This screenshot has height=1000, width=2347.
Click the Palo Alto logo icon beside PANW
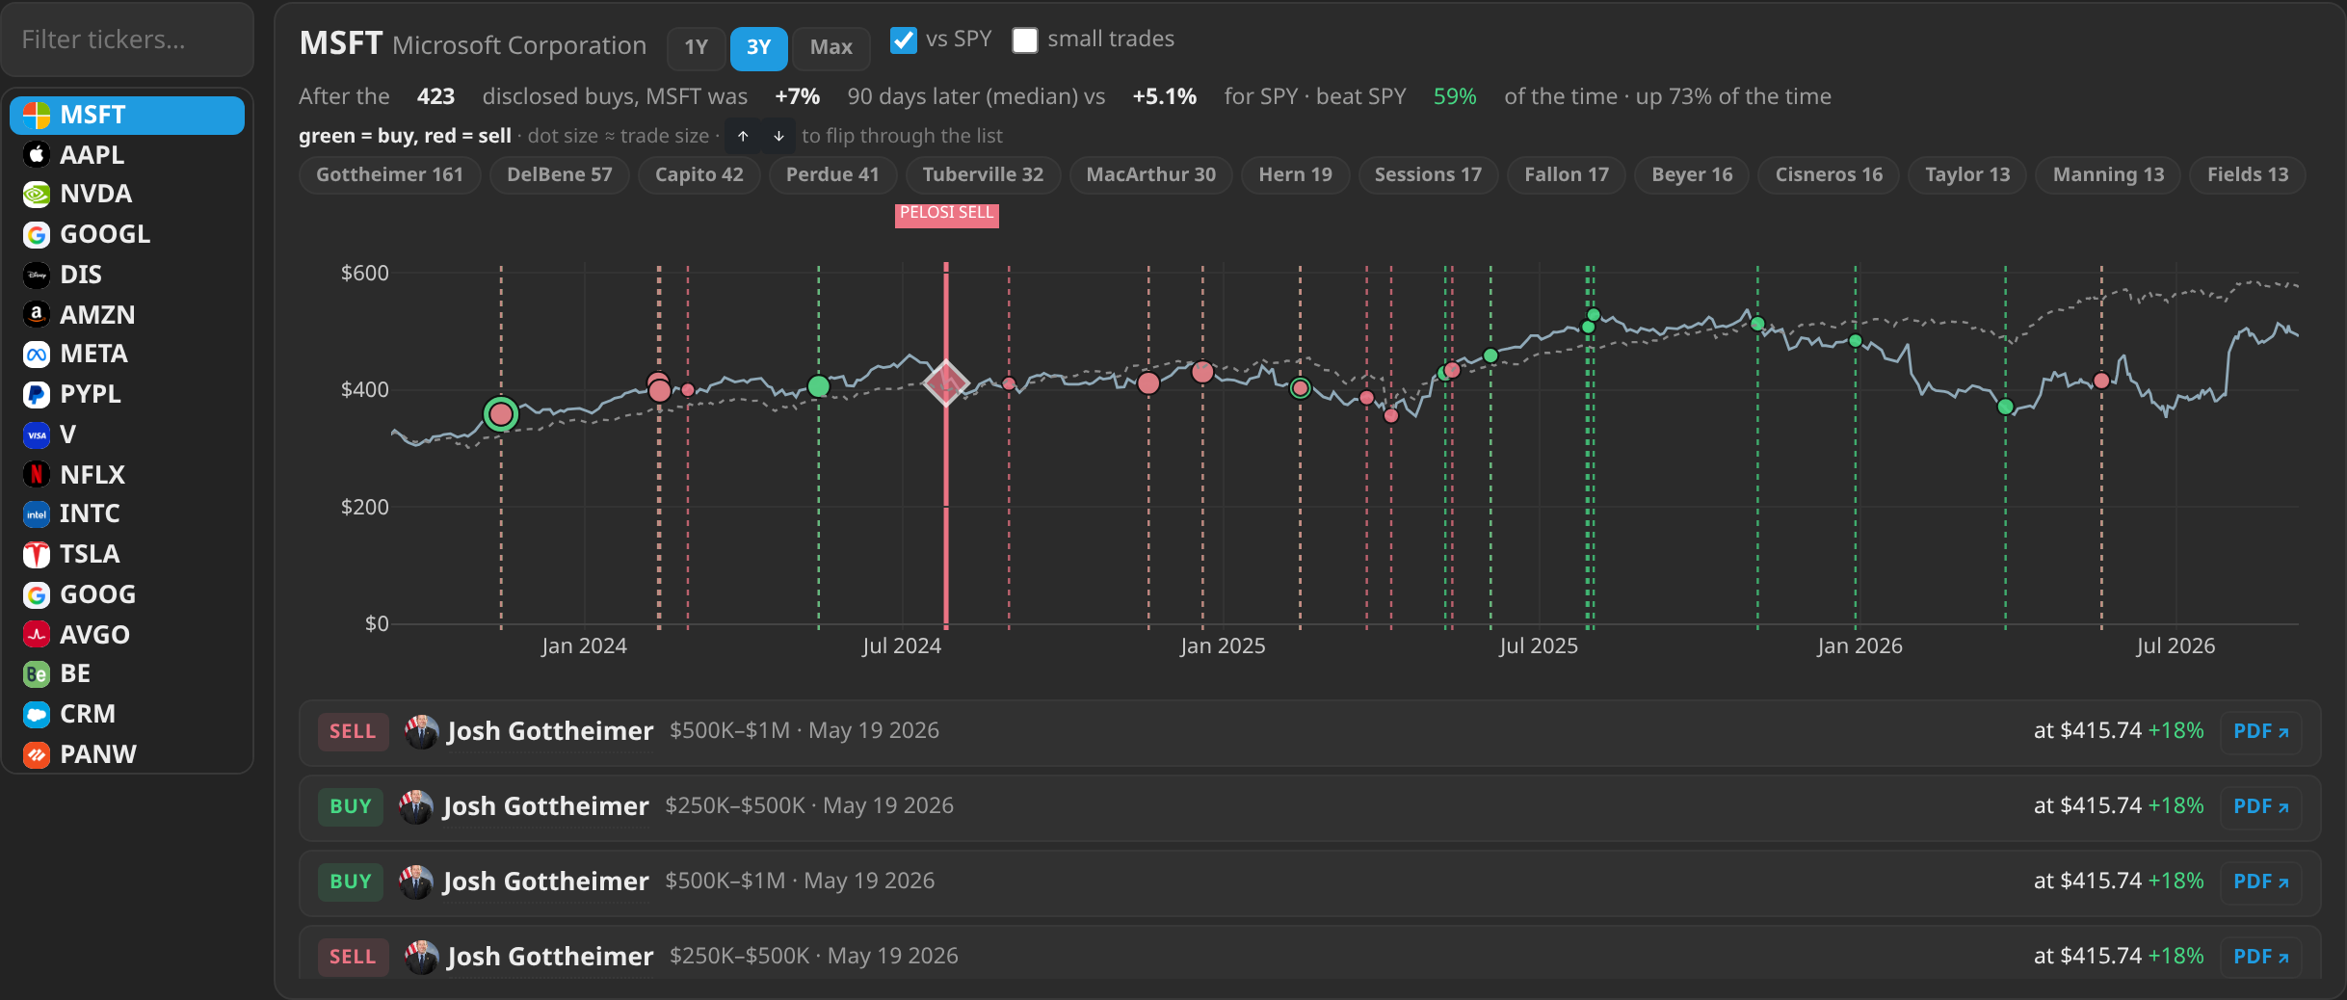point(37,754)
